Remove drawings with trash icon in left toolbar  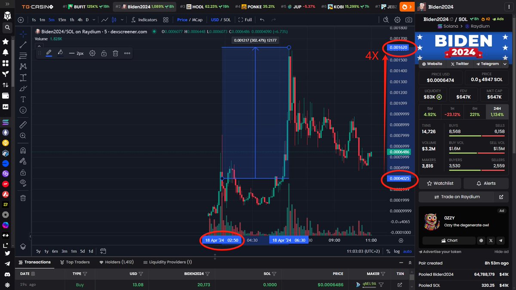23,198
